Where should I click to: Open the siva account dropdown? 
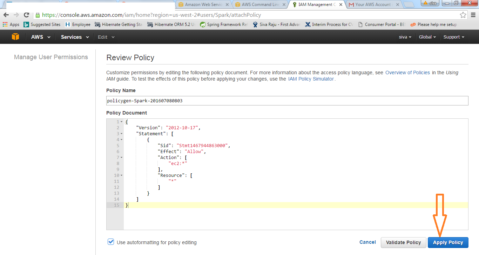[405, 37]
